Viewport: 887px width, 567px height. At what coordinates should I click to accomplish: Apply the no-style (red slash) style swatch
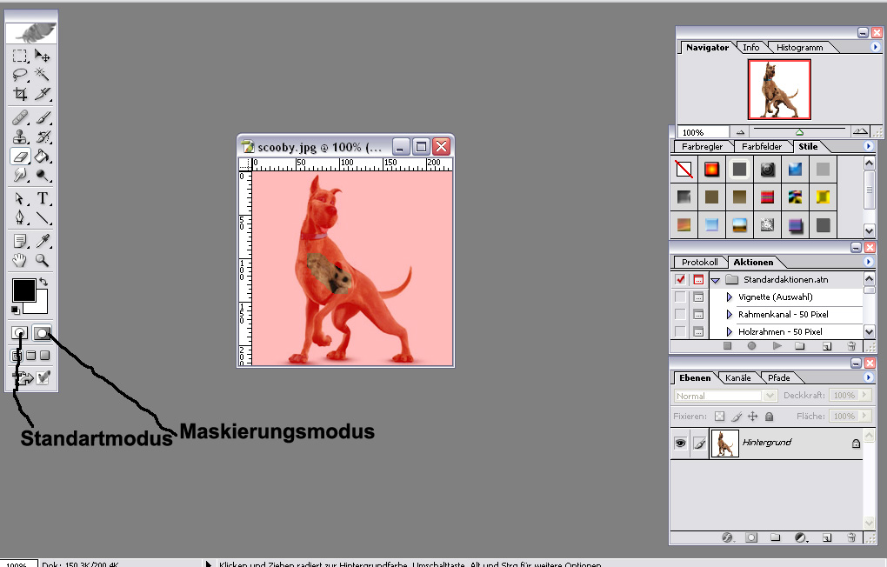click(x=684, y=170)
